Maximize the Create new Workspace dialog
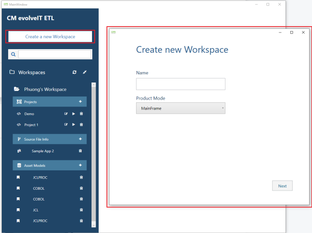The width and height of the screenshot is (312, 233). coord(292,32)
